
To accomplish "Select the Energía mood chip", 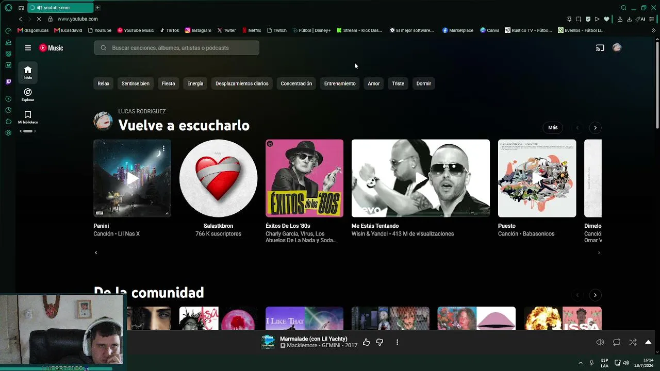I will 195,83.
